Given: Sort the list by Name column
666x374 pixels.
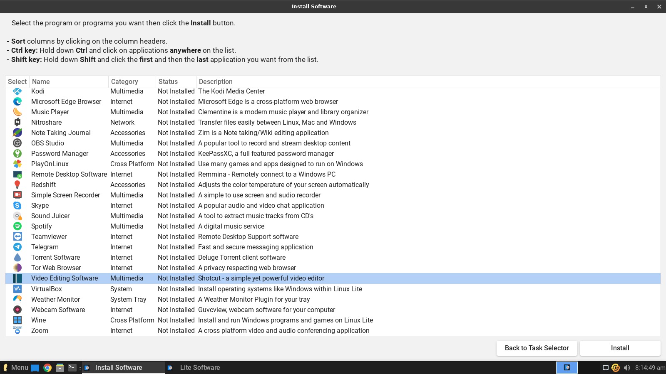Looking at the screenshot, I should pyautogui.click(x=41, y=82).
